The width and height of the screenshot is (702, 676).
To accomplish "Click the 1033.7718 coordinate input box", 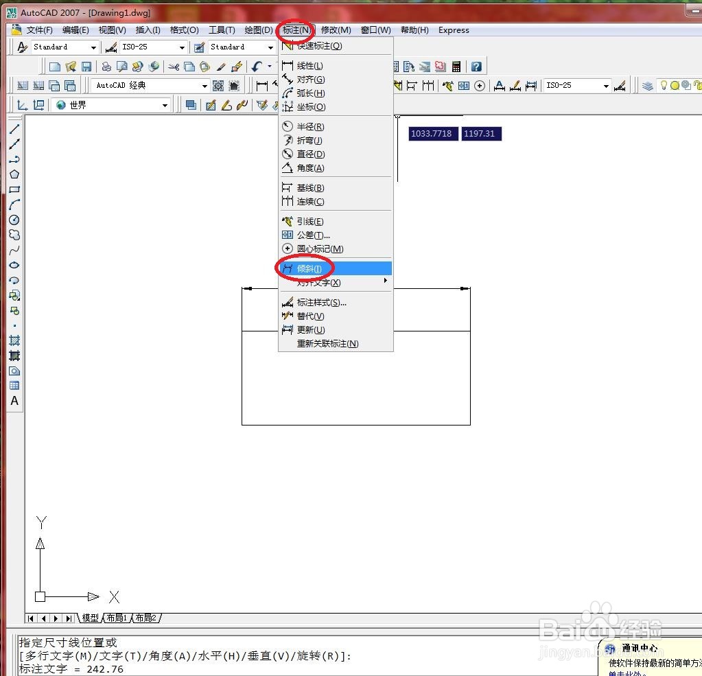I will (433, 133).
